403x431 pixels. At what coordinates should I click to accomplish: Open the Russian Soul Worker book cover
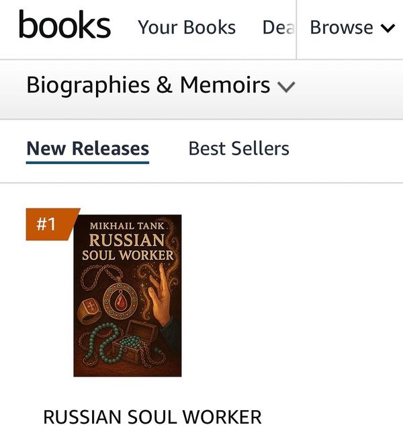coord(128,296)
